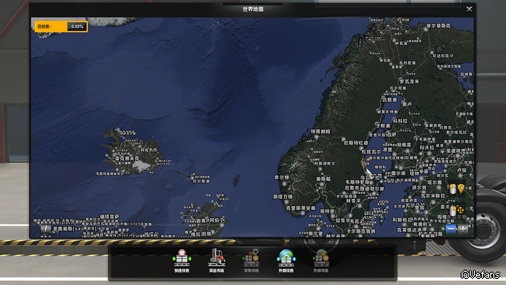Click the yellow waypoint pin hint icon
The width and height of the screenshot is (506, 285).
tap(461, 189)
